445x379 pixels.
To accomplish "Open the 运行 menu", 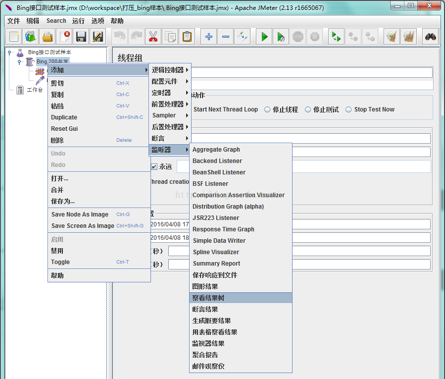I will click(x=78, y=21).
